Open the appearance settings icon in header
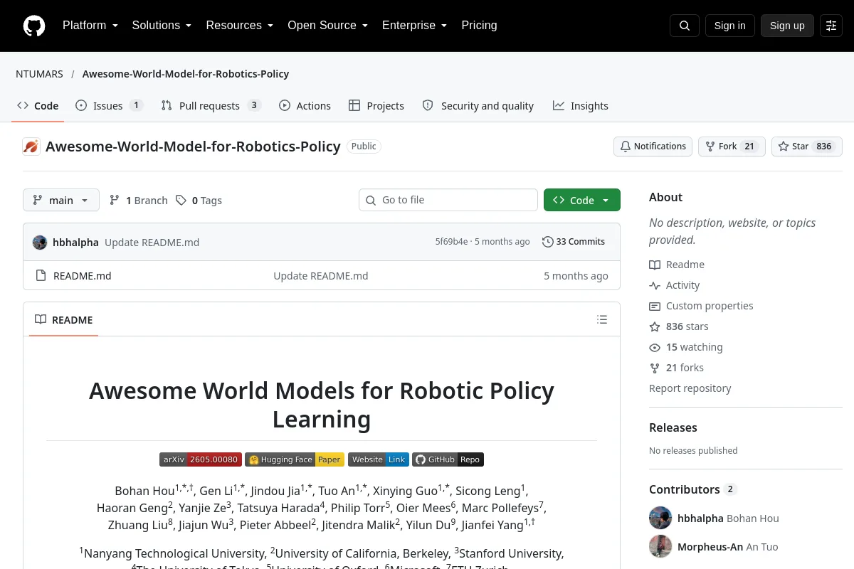854x569 pixels. (x=831, y=26)
